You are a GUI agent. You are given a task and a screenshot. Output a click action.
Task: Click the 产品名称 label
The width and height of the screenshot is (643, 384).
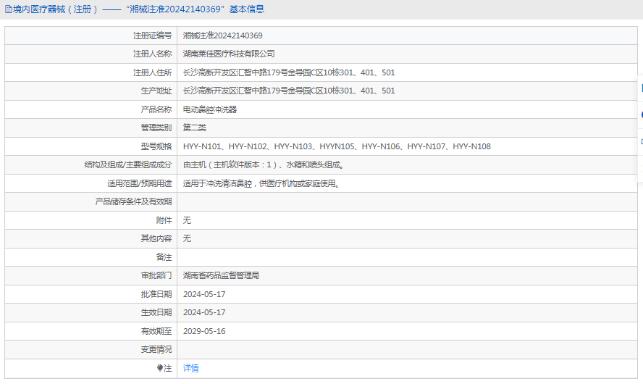[x=156, y=109]
